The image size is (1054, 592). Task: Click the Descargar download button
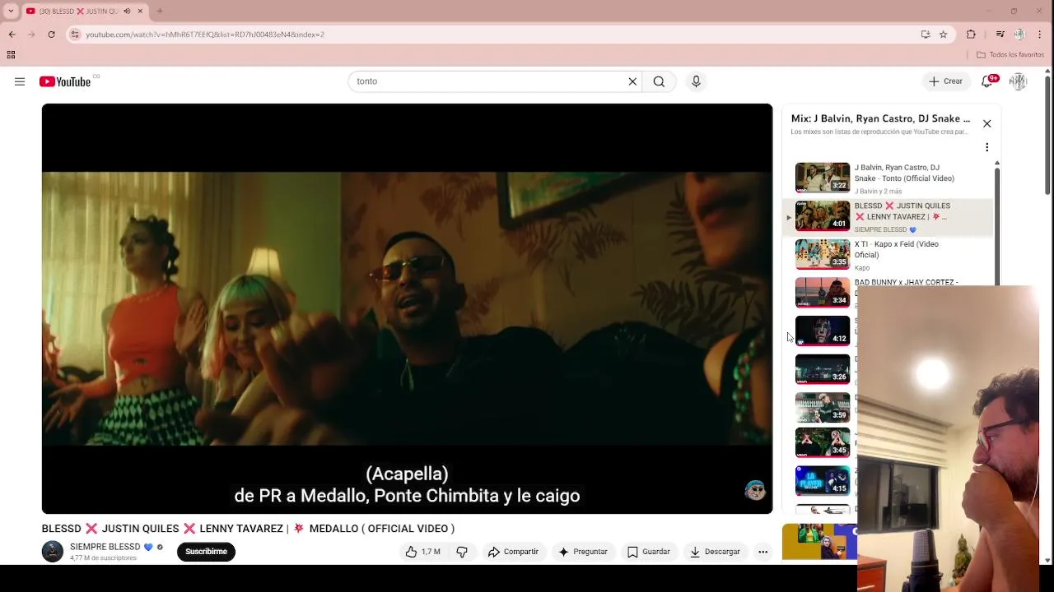[x=715, y=552]
